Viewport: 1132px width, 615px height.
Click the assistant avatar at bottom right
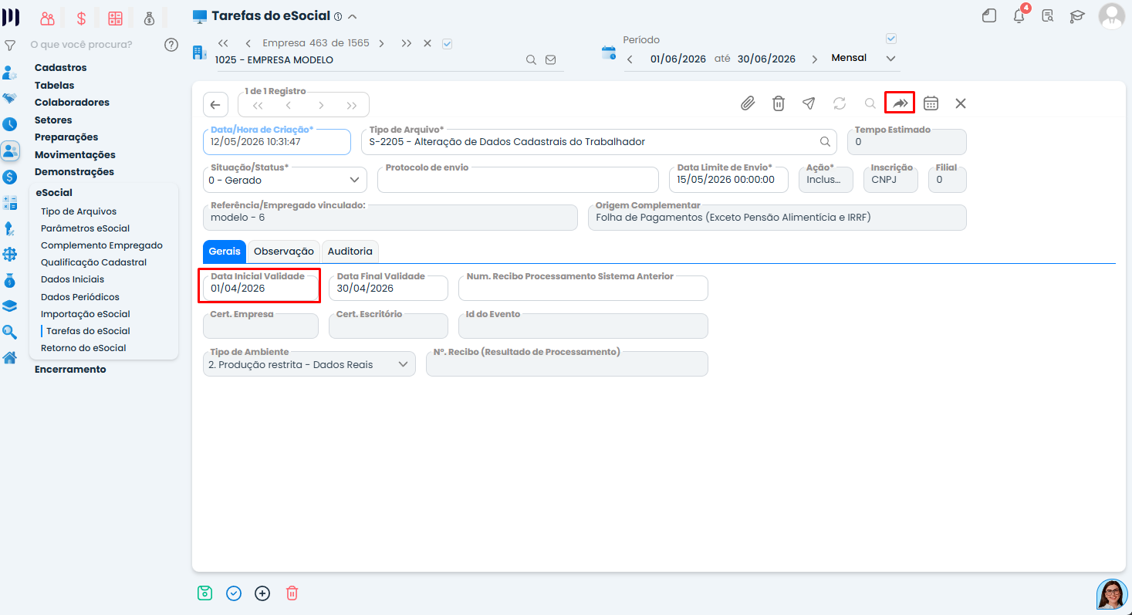pos(1112,594)
